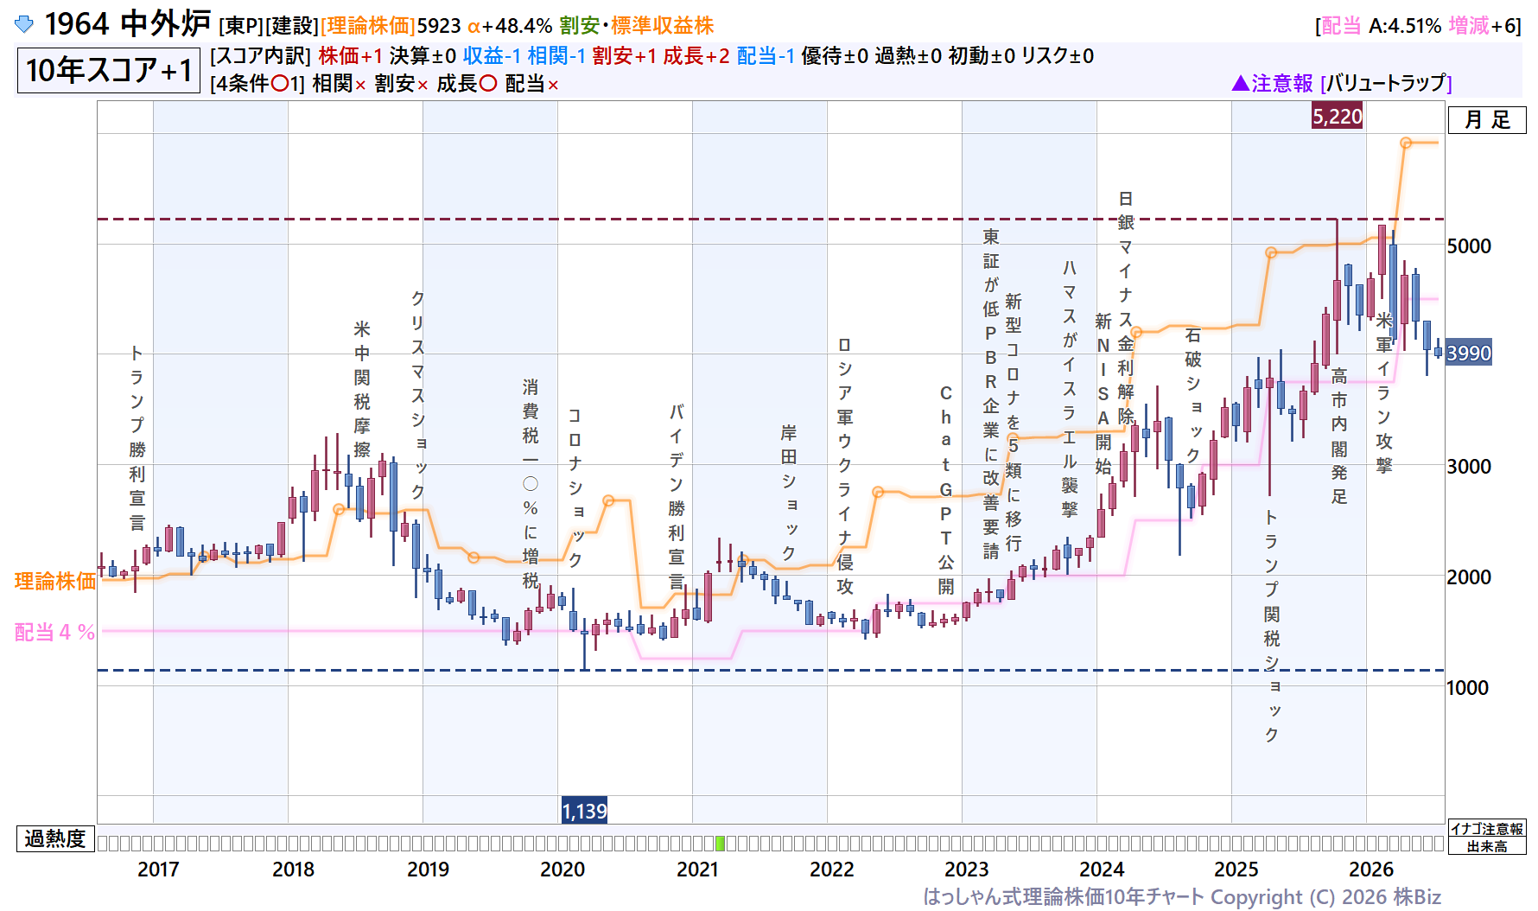The height and width of the screenshot is (911, 1538).
Task: Click the blue diamond icon beside 1964
Action: [24, 24]
